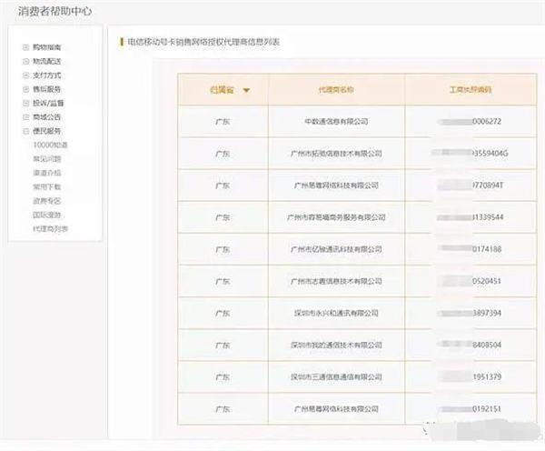
Task: Click the 电信移动号卡销售网络授权代理商信息列表 heading
Action: [x=203, y=42]
